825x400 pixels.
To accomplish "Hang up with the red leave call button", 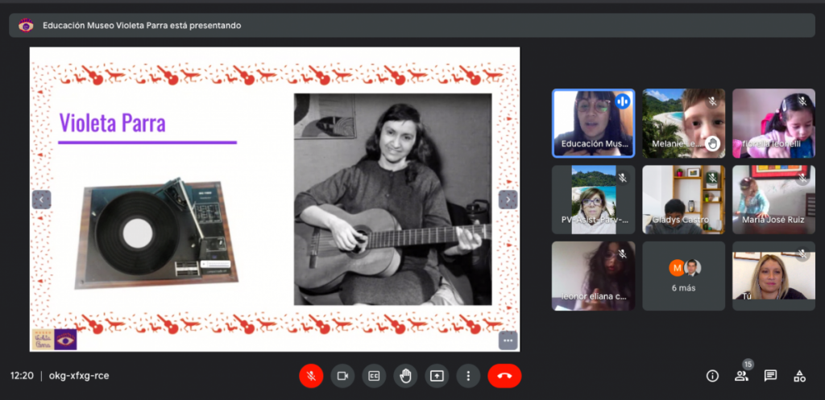I will pos(504,375).
